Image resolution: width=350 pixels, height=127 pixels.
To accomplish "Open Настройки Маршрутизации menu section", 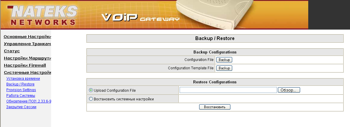I will pyautogui.click(x=27, y=58).
